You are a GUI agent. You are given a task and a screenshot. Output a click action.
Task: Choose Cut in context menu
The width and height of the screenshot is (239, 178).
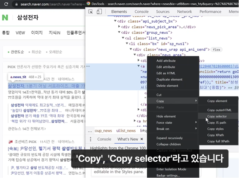[173, 95]
